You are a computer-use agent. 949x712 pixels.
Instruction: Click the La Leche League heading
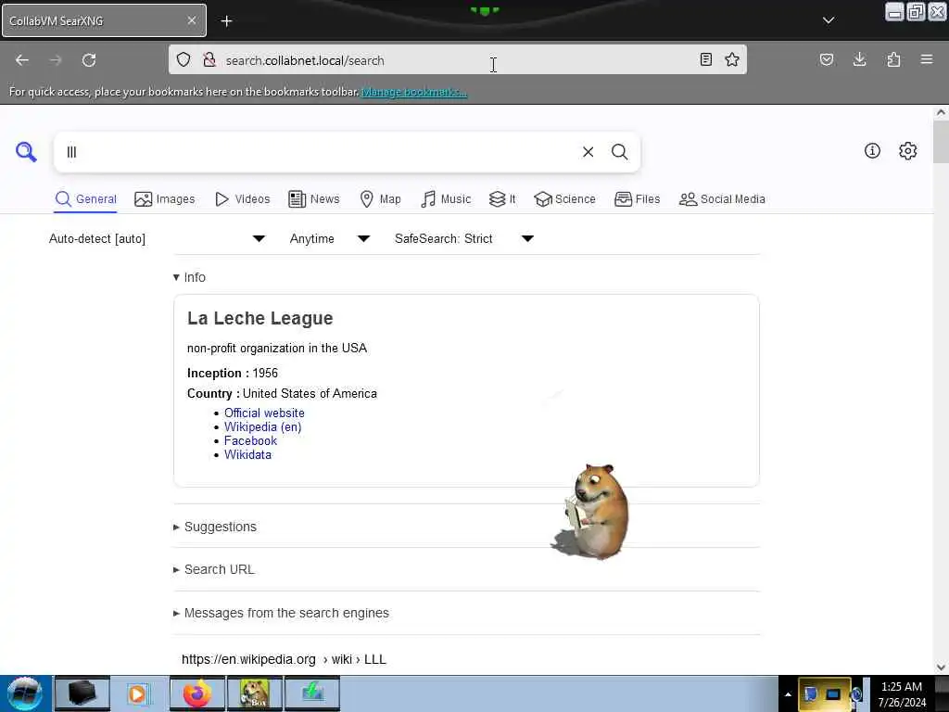(260, 319)
